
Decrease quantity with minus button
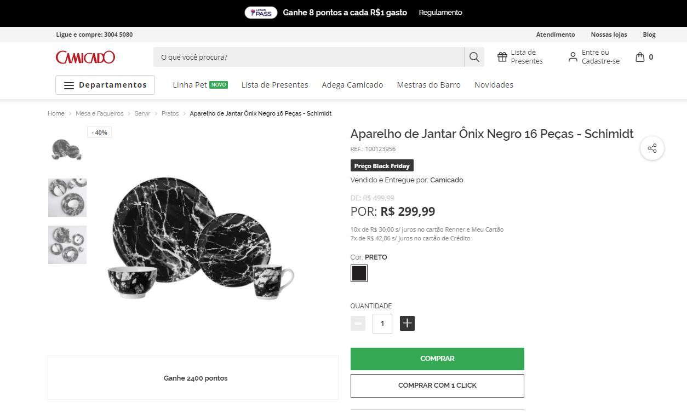click(x=358, y=324)
